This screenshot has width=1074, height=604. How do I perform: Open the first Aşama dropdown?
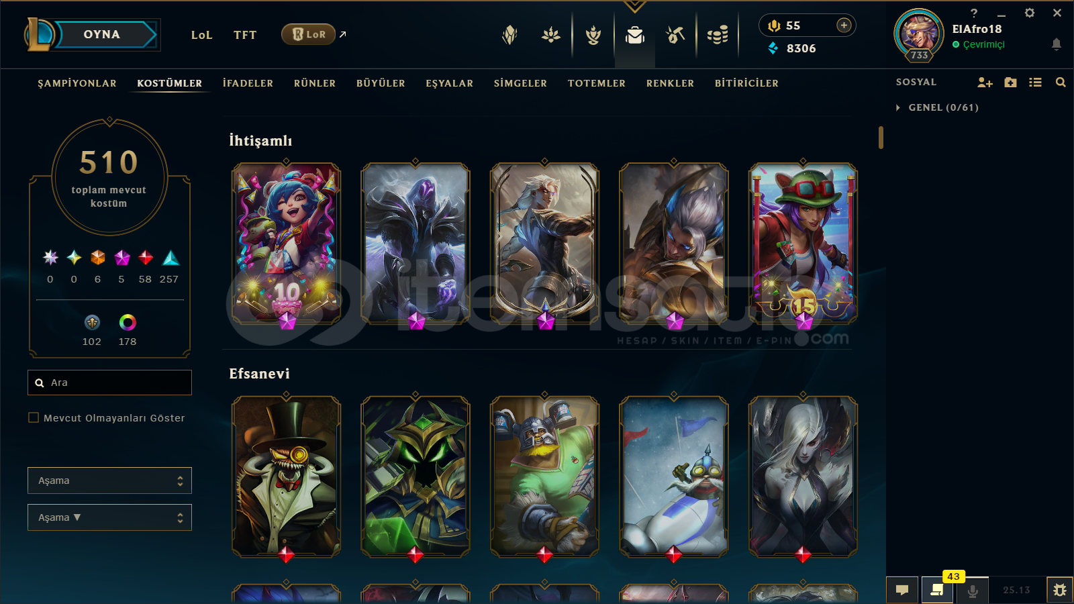(x=109, y=481)
